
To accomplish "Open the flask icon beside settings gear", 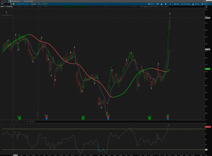I will (161, 4).
